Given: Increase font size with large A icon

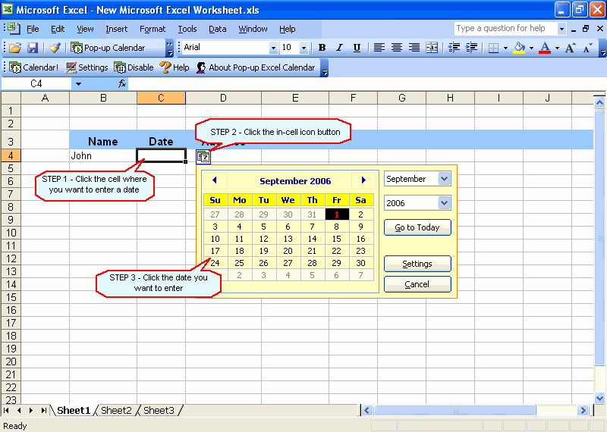Looking at the screenshot, I should 570,48.
